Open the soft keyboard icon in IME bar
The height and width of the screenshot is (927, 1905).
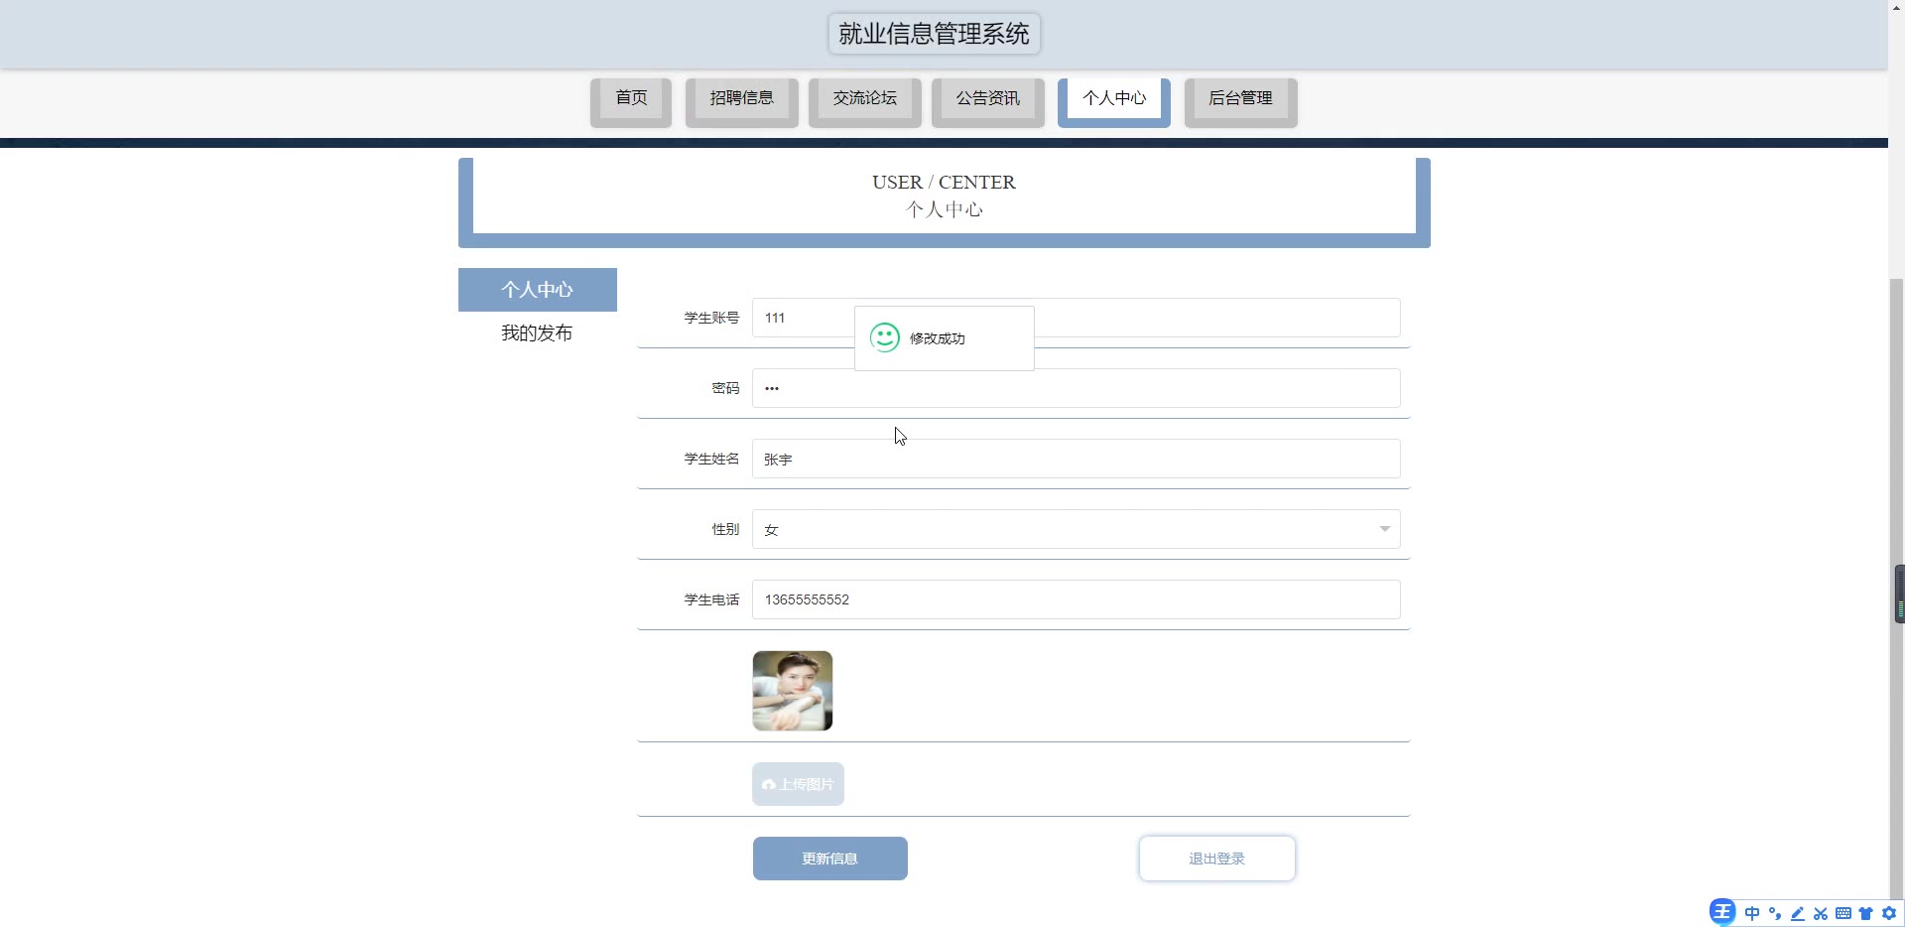[x=1843, y=913]
